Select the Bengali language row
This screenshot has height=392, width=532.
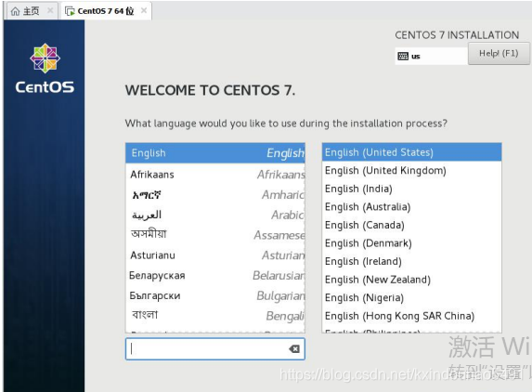point(215,316)
